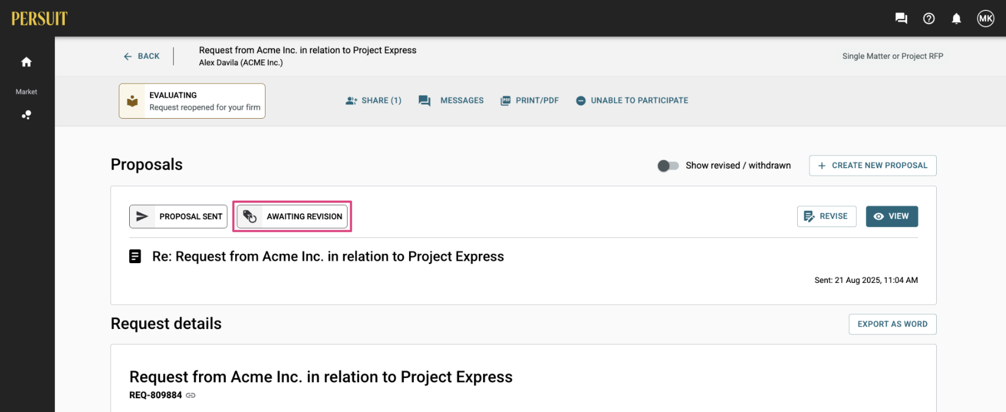
Task: Select PRINT/PDF option
Action: pyautogui.click(x=529, y=101)
